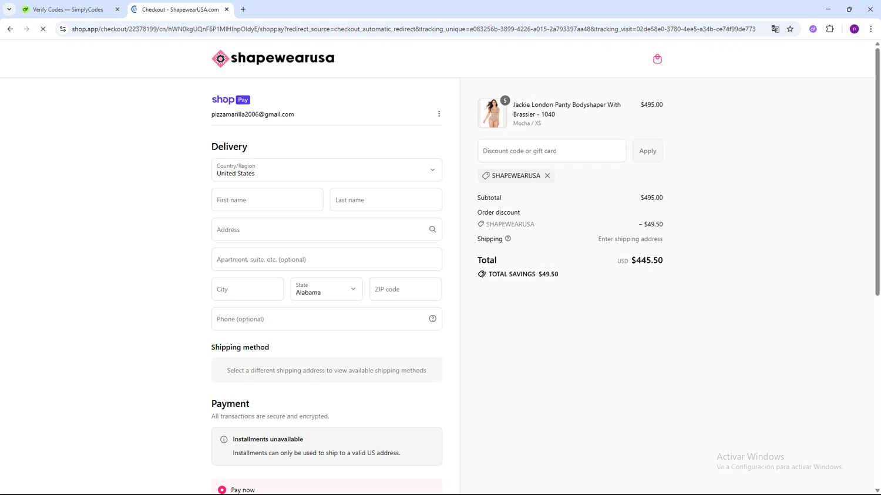Click the Shop Pay logo
The image size is (881, 495).
(x=231, y=100)
